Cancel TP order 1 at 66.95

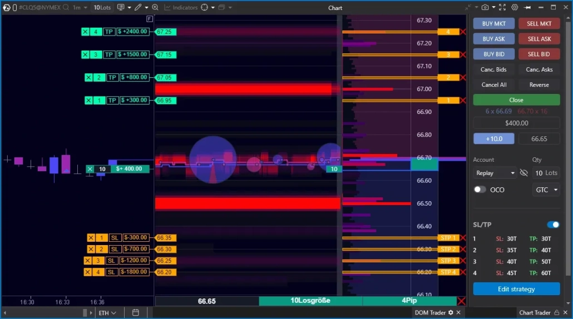click(89, 101)
